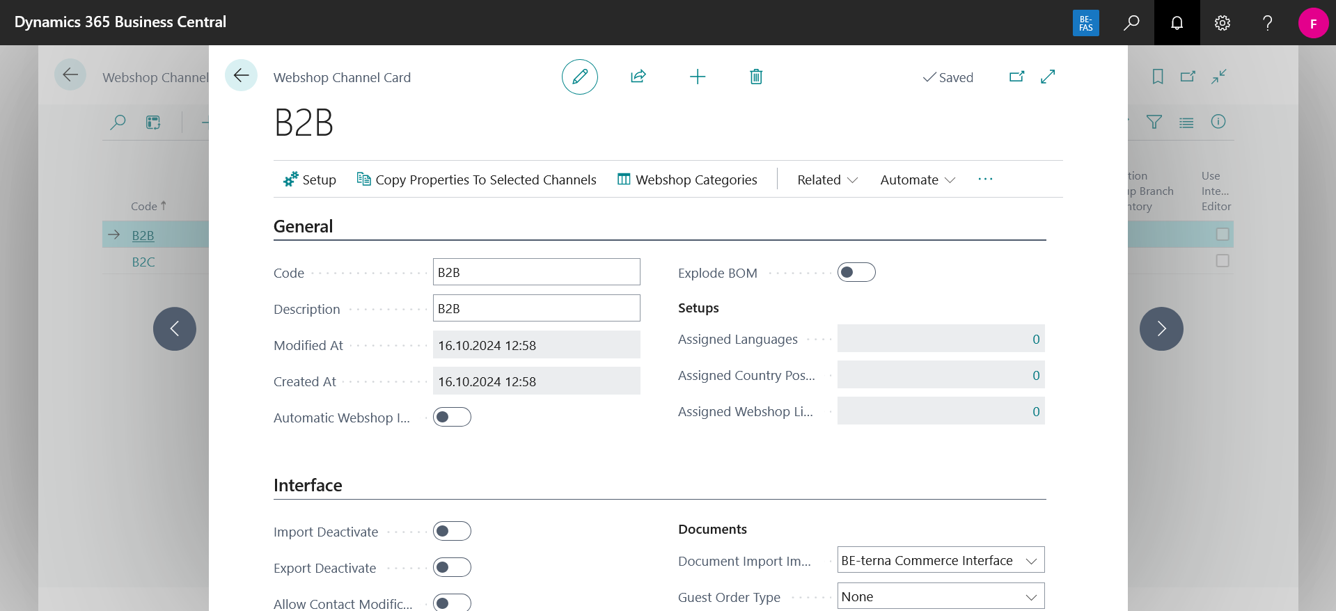This screenshot has width=1336, height=611.
Task: Open the Assigned Webshop Li... count
Action: tap(941, 411)
